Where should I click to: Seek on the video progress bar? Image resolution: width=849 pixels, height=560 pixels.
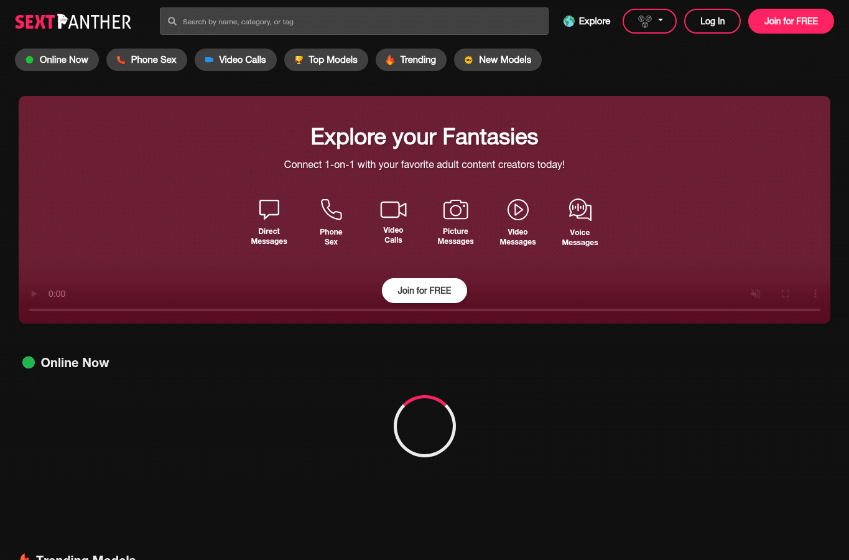tap(424, 309)
